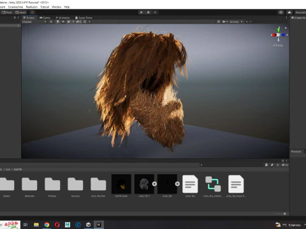This screenshot has width=306, height=229.
Task: Open the Cinemachine menu
Action: point(15,7)
